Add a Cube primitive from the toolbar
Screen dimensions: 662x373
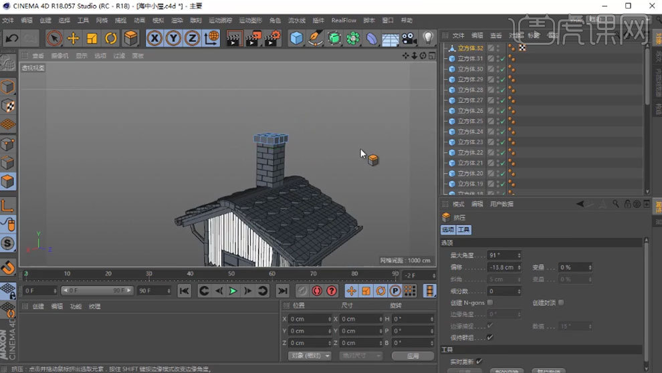point(296,39)
